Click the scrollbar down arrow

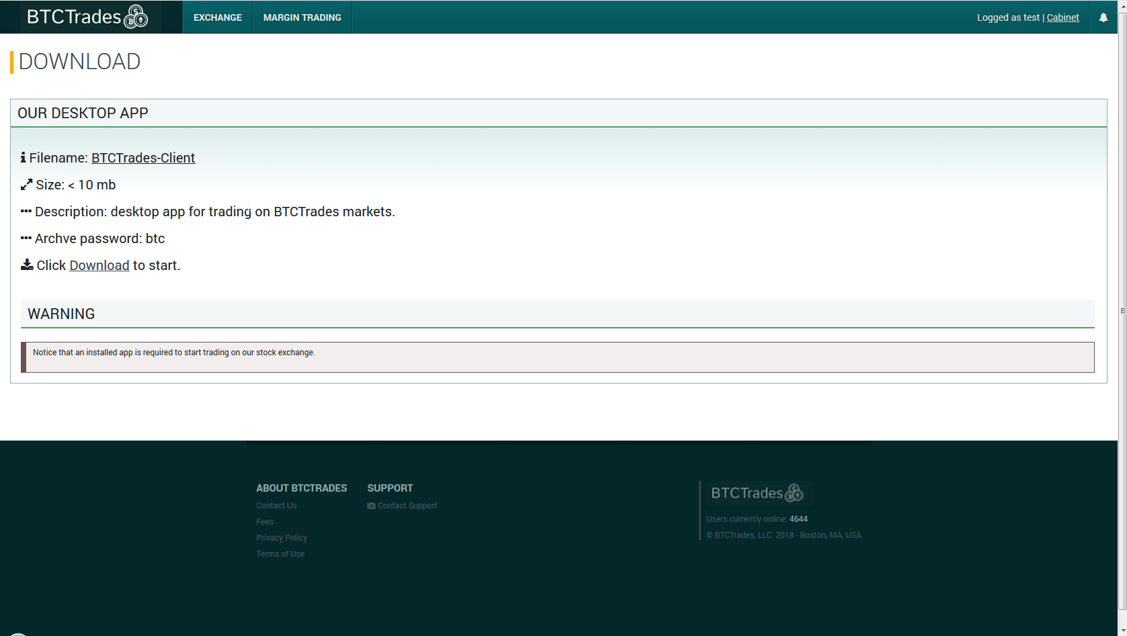pos(1122,631)
